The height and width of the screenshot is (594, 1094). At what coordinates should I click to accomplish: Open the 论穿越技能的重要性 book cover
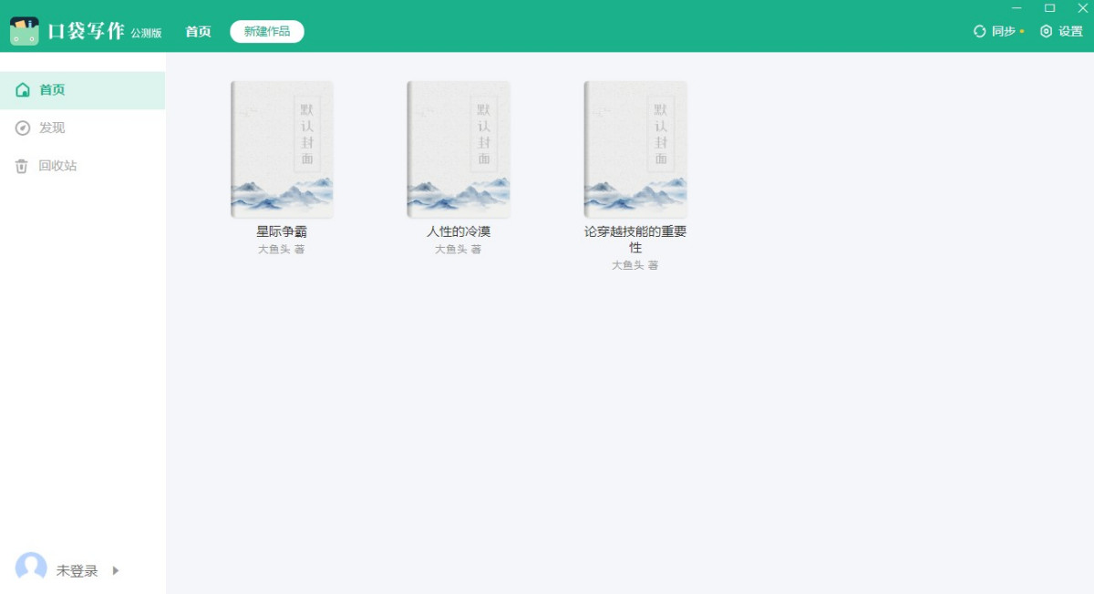(x=635, y=149)
